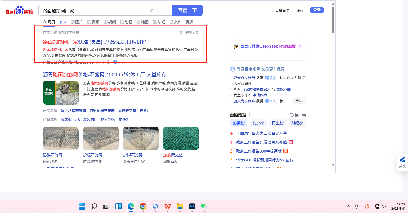This screenshot has height=213, width=408.
Task: Open hot search 政府工作报告：发放育儿补贴
Action: pos(262,142)
